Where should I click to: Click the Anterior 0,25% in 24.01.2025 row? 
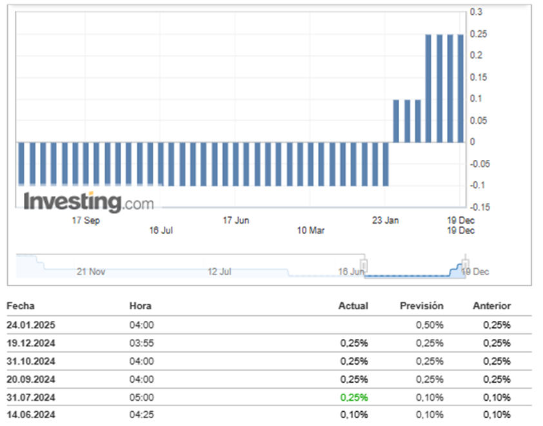[497, 325]
